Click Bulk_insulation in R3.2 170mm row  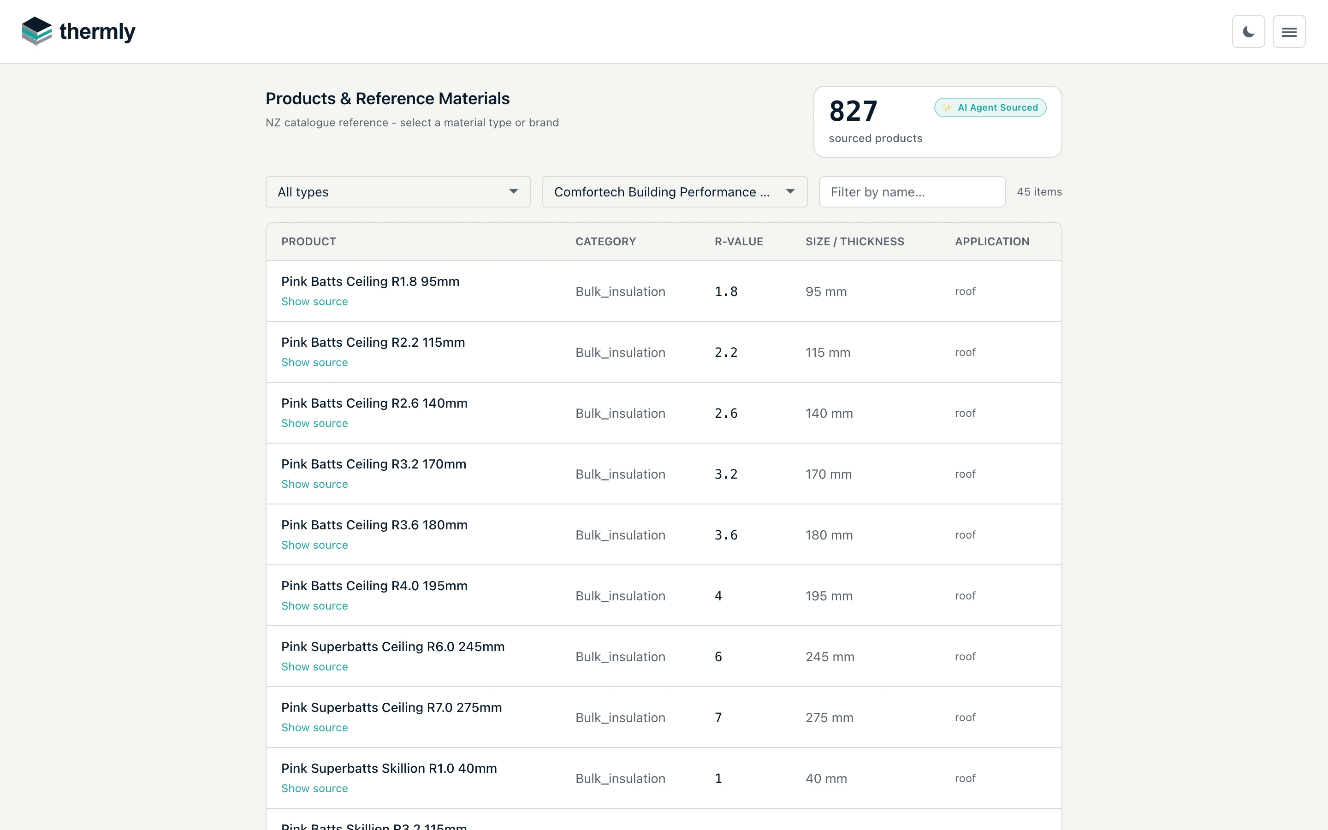coord(620,474)
